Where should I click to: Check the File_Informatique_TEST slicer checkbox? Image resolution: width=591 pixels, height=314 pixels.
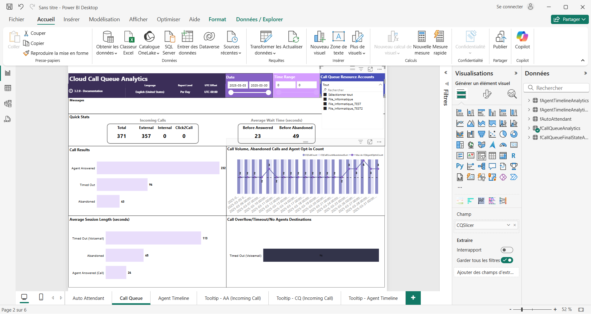(325, 104)
